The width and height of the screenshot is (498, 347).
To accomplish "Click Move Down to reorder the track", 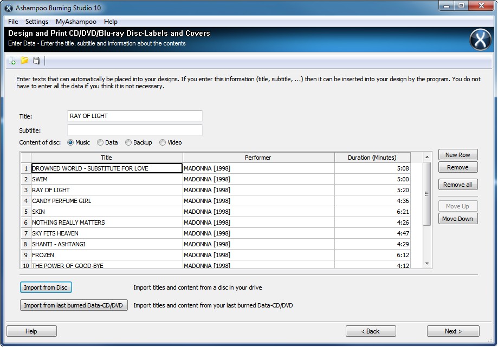I will coord(457,219).
